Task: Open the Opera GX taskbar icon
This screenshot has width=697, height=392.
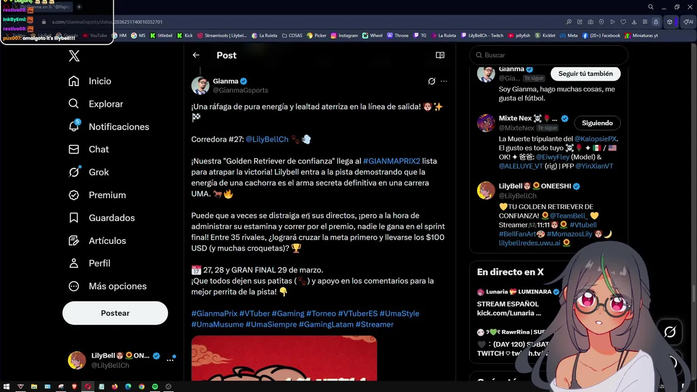Action: pos(88,387)
